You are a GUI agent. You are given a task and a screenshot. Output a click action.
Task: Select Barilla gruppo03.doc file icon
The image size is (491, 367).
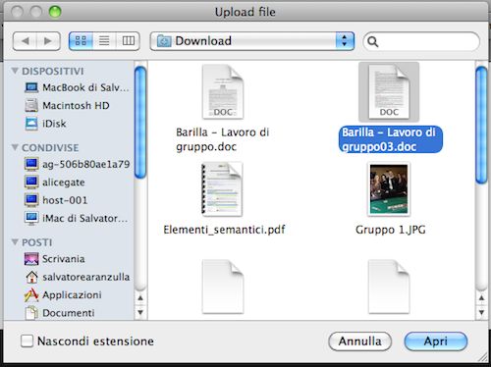[x=389, y=91]
